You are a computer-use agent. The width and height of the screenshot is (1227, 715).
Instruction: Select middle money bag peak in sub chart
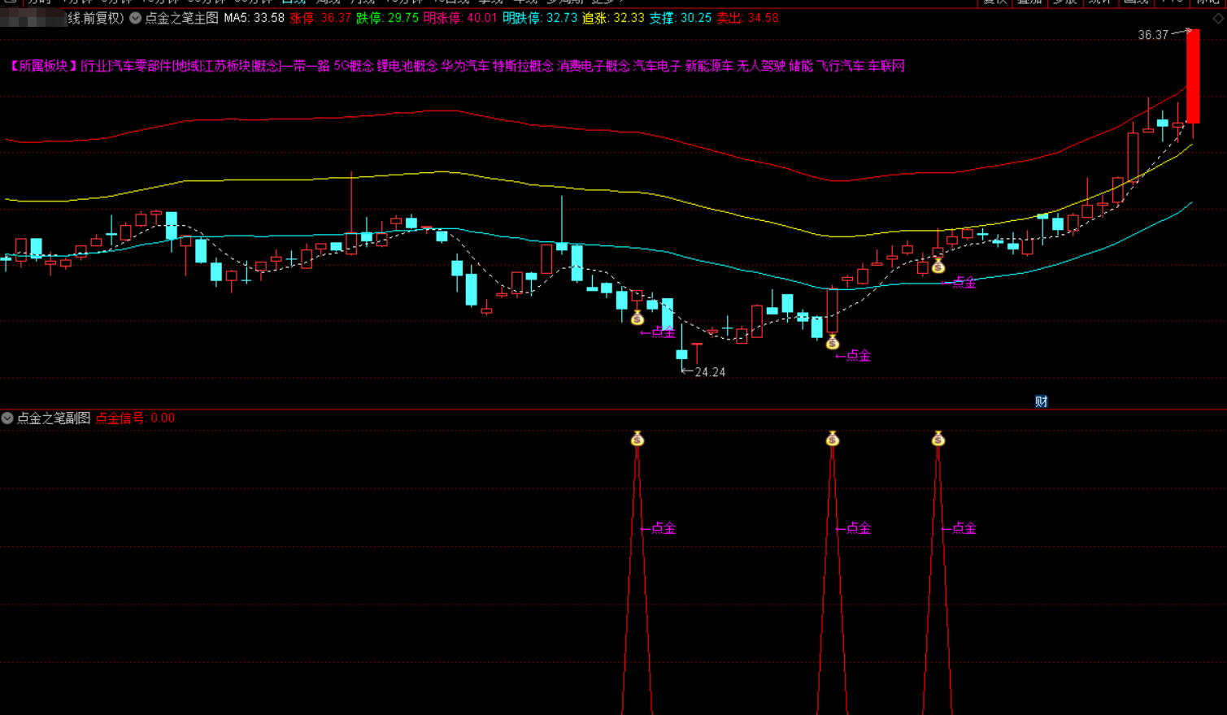(x=833, y=439)
